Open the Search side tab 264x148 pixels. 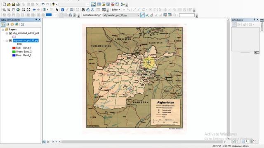[262, 25]
